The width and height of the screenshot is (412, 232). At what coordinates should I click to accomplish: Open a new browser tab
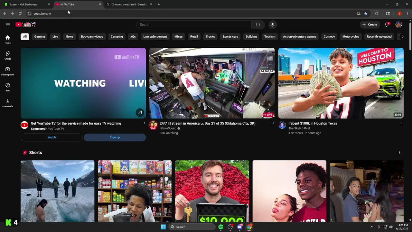(159, 5)
